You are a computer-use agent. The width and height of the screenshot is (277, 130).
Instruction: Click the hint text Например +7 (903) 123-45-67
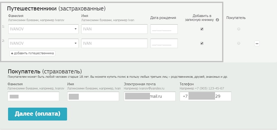[x=202, y=88]
